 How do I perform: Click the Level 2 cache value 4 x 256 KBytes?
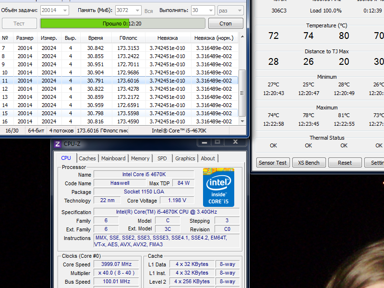(x=192, y=281)
